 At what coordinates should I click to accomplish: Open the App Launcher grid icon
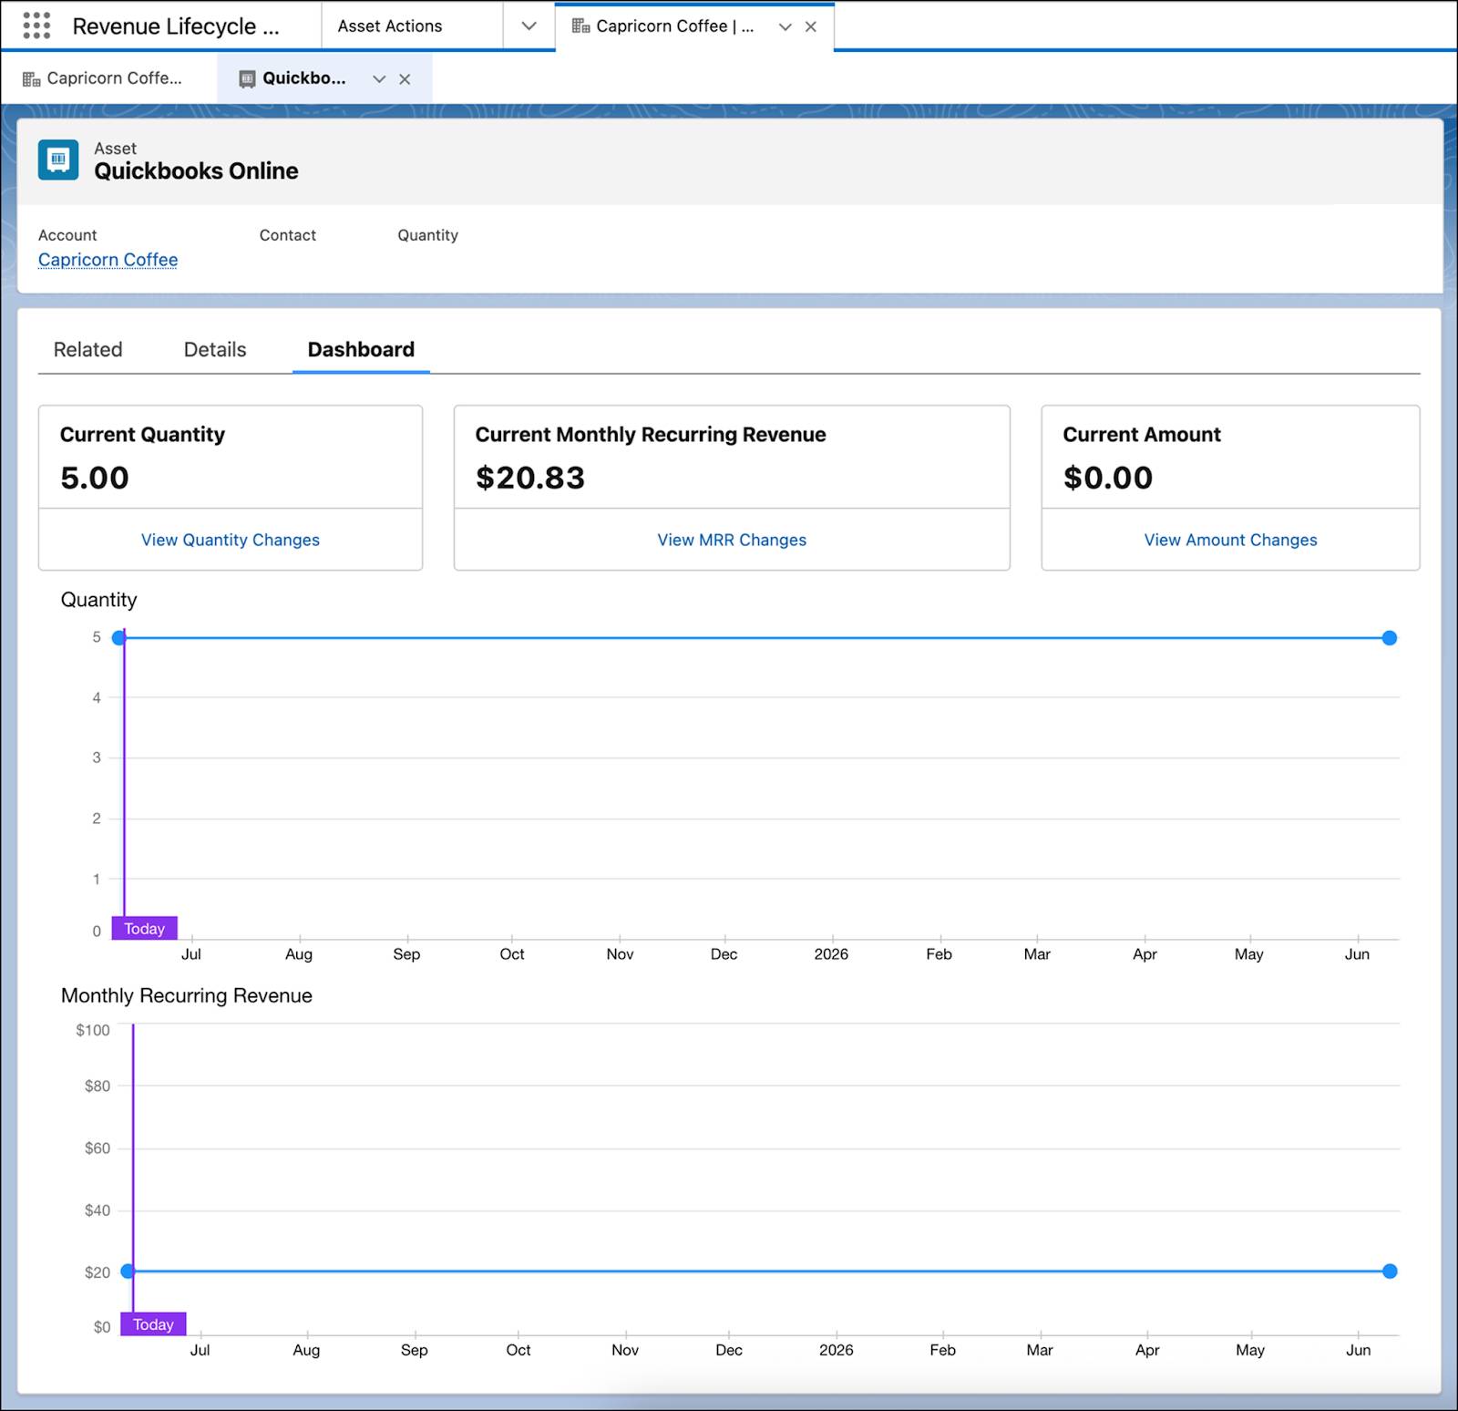point(36,26)
